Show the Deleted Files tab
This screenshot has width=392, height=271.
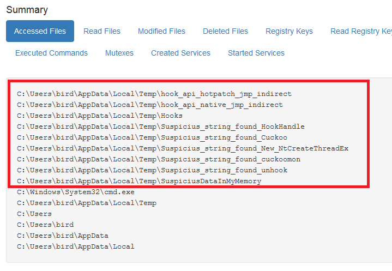pos(225,31)
